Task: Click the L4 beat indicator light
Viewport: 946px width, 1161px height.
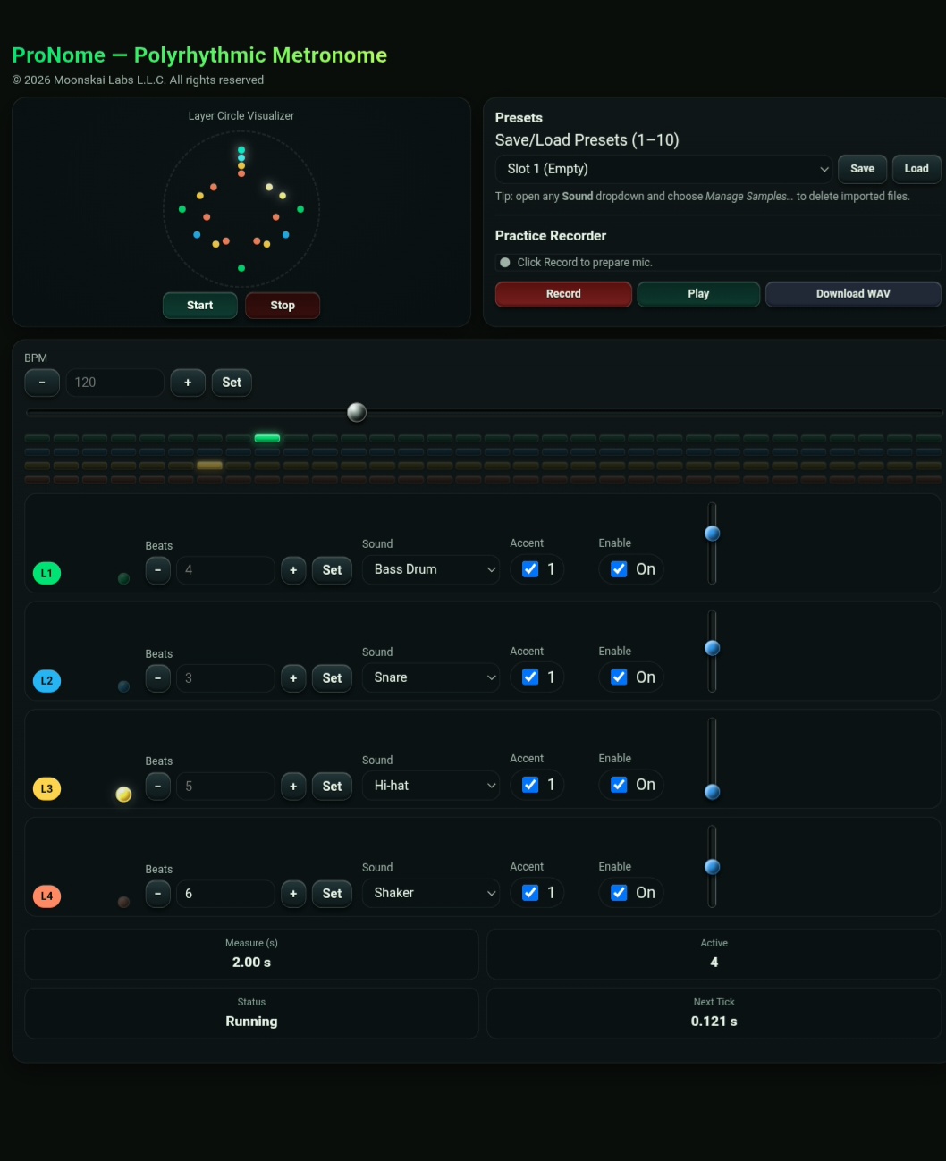Action: pyautogui.click(x=123, y=902)
